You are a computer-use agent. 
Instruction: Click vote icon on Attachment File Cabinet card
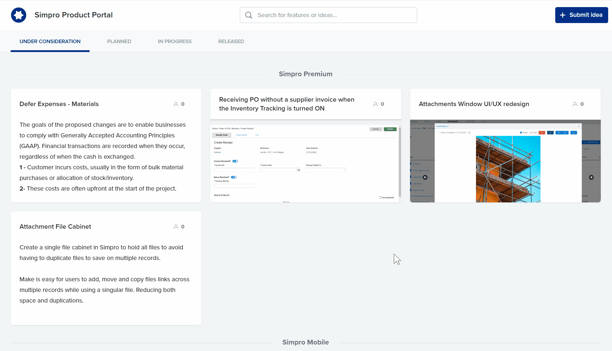(176, 227)
